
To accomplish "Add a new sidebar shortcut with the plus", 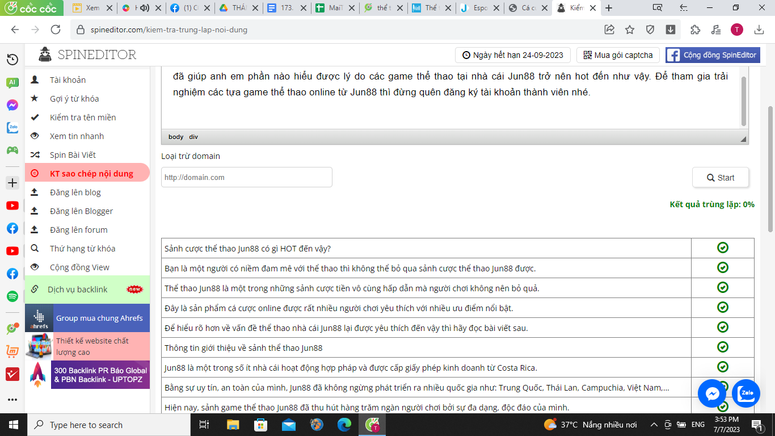I will [12, 183].
